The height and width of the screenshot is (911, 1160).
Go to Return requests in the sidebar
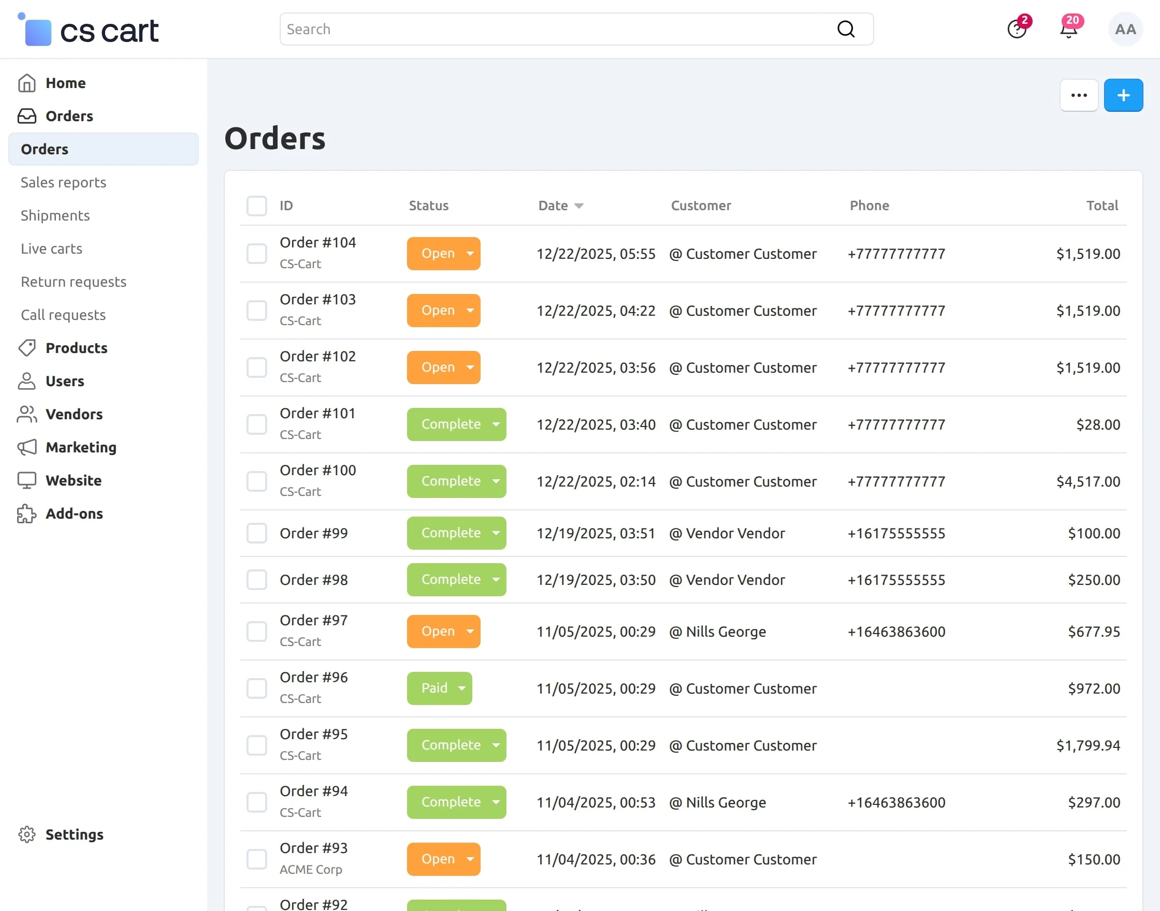73,282
